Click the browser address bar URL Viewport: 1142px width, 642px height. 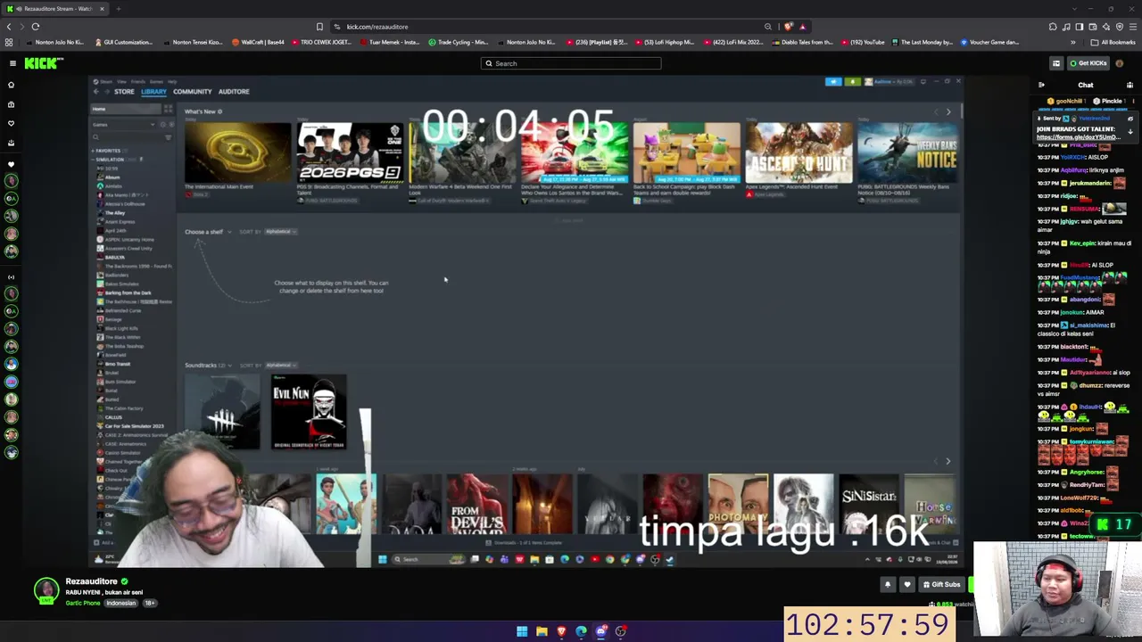[x=377, y=27]
